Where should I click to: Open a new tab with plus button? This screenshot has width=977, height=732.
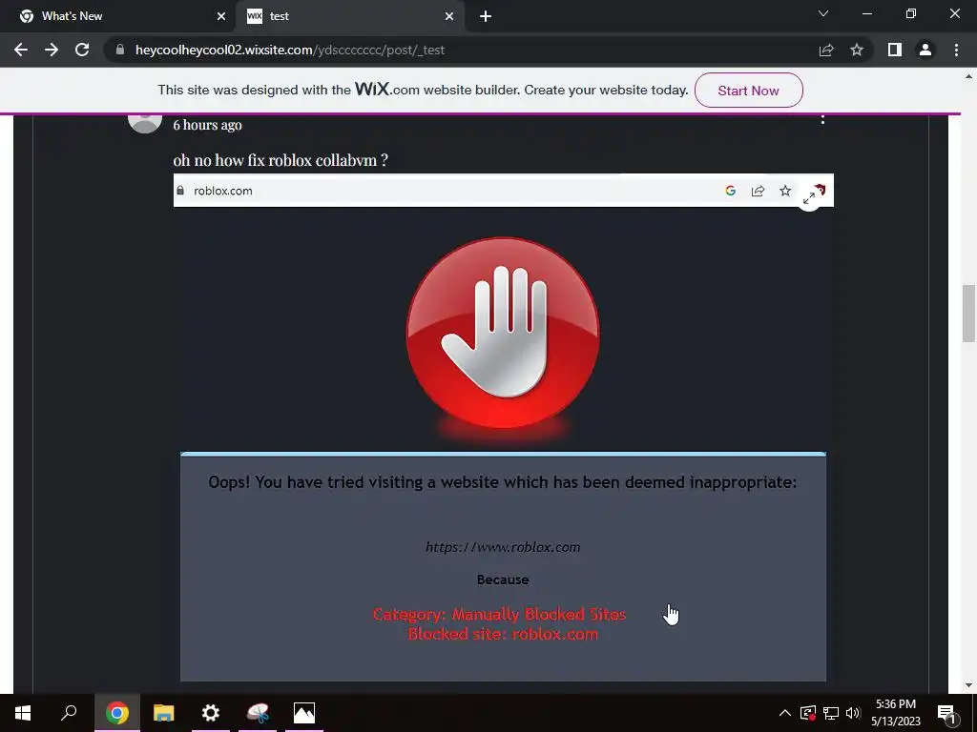[x=486, y=16]
